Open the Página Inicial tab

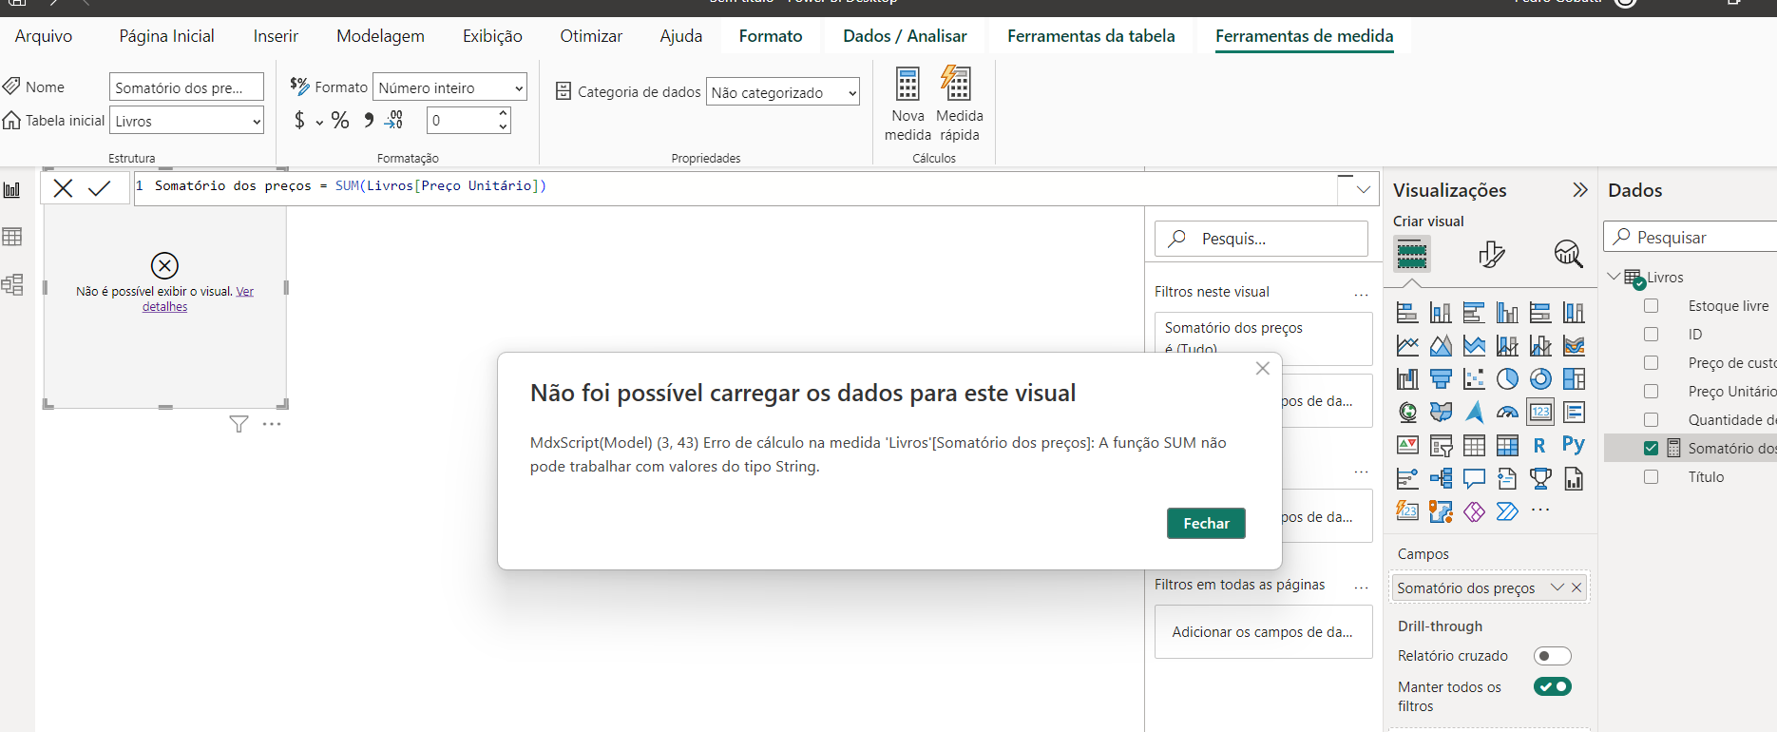click(x=166, y=36)
